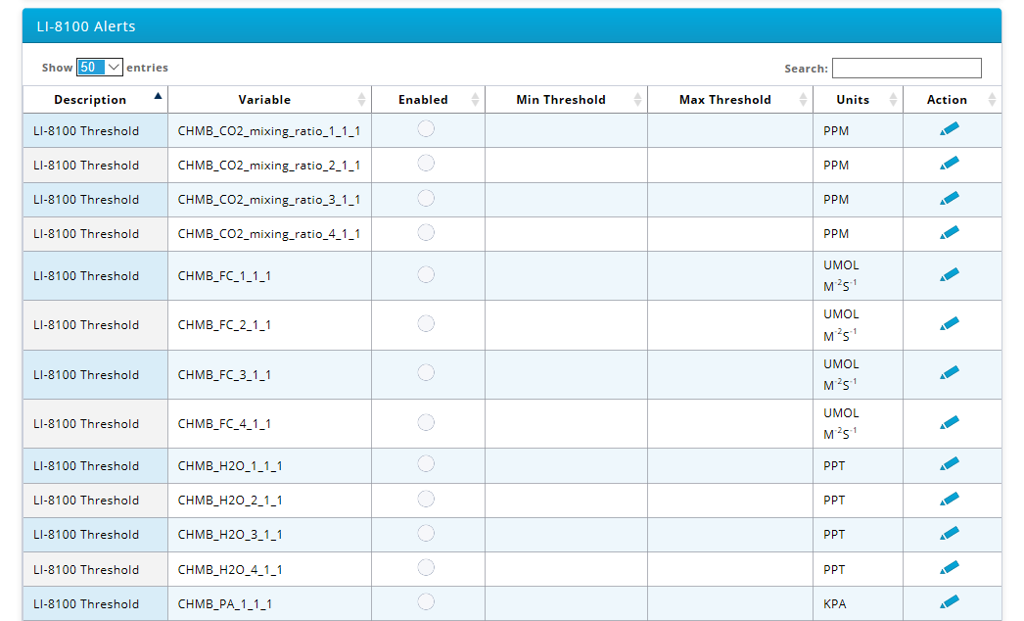Select the CHMB_PA_1_1_1 variable cell

point(270,603)
